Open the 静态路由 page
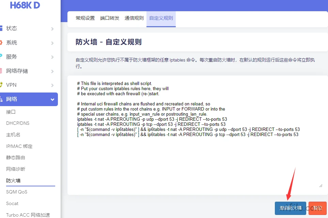Image resolution: width=328 pixels, height=218 pixels. click(16, 157)
